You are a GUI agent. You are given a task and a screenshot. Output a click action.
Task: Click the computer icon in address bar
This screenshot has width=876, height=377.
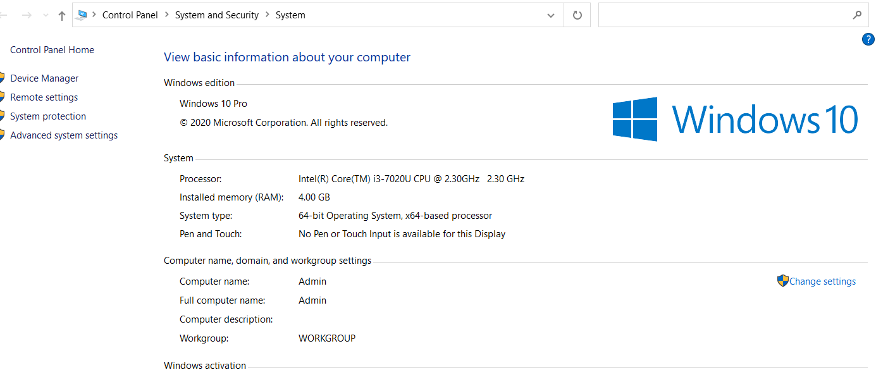80,15
